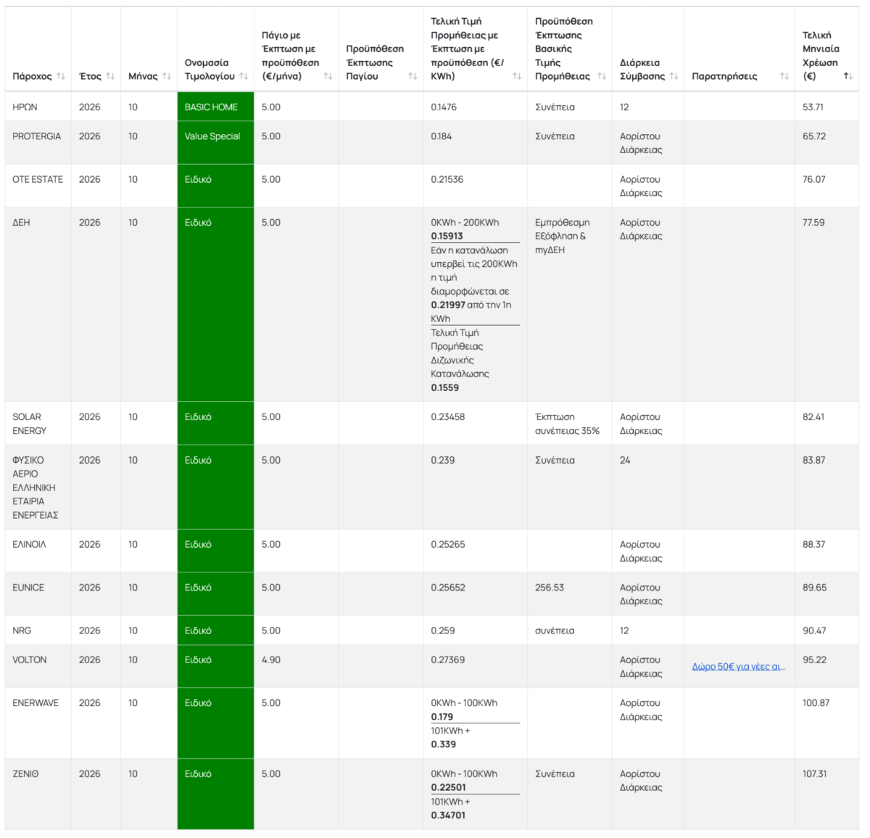Click the sort arrows next to Έτος

(x=110, y=76)
